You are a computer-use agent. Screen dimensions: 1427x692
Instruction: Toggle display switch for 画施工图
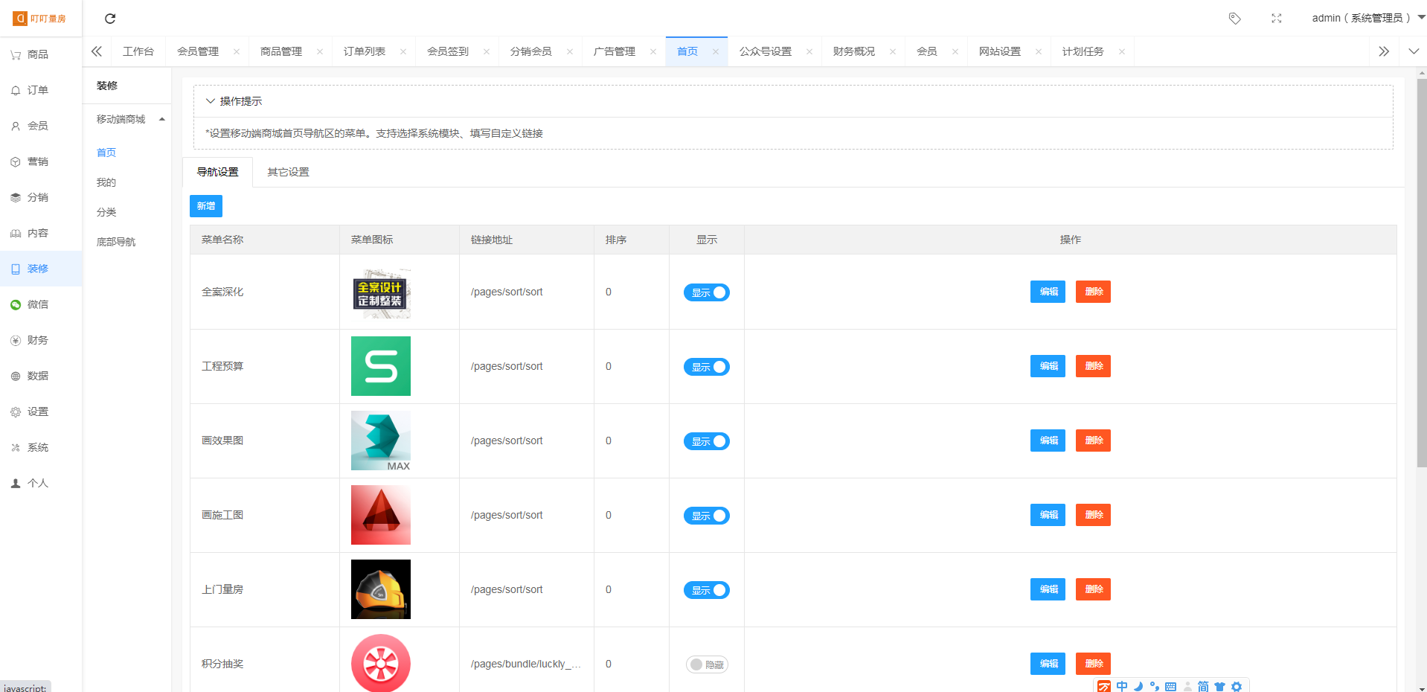coord(707,516)
